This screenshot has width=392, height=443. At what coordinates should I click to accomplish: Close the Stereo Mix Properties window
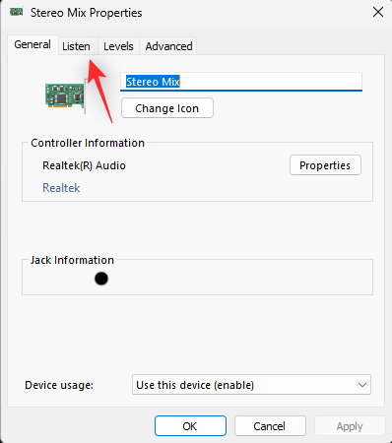click(x=378, y=12)
